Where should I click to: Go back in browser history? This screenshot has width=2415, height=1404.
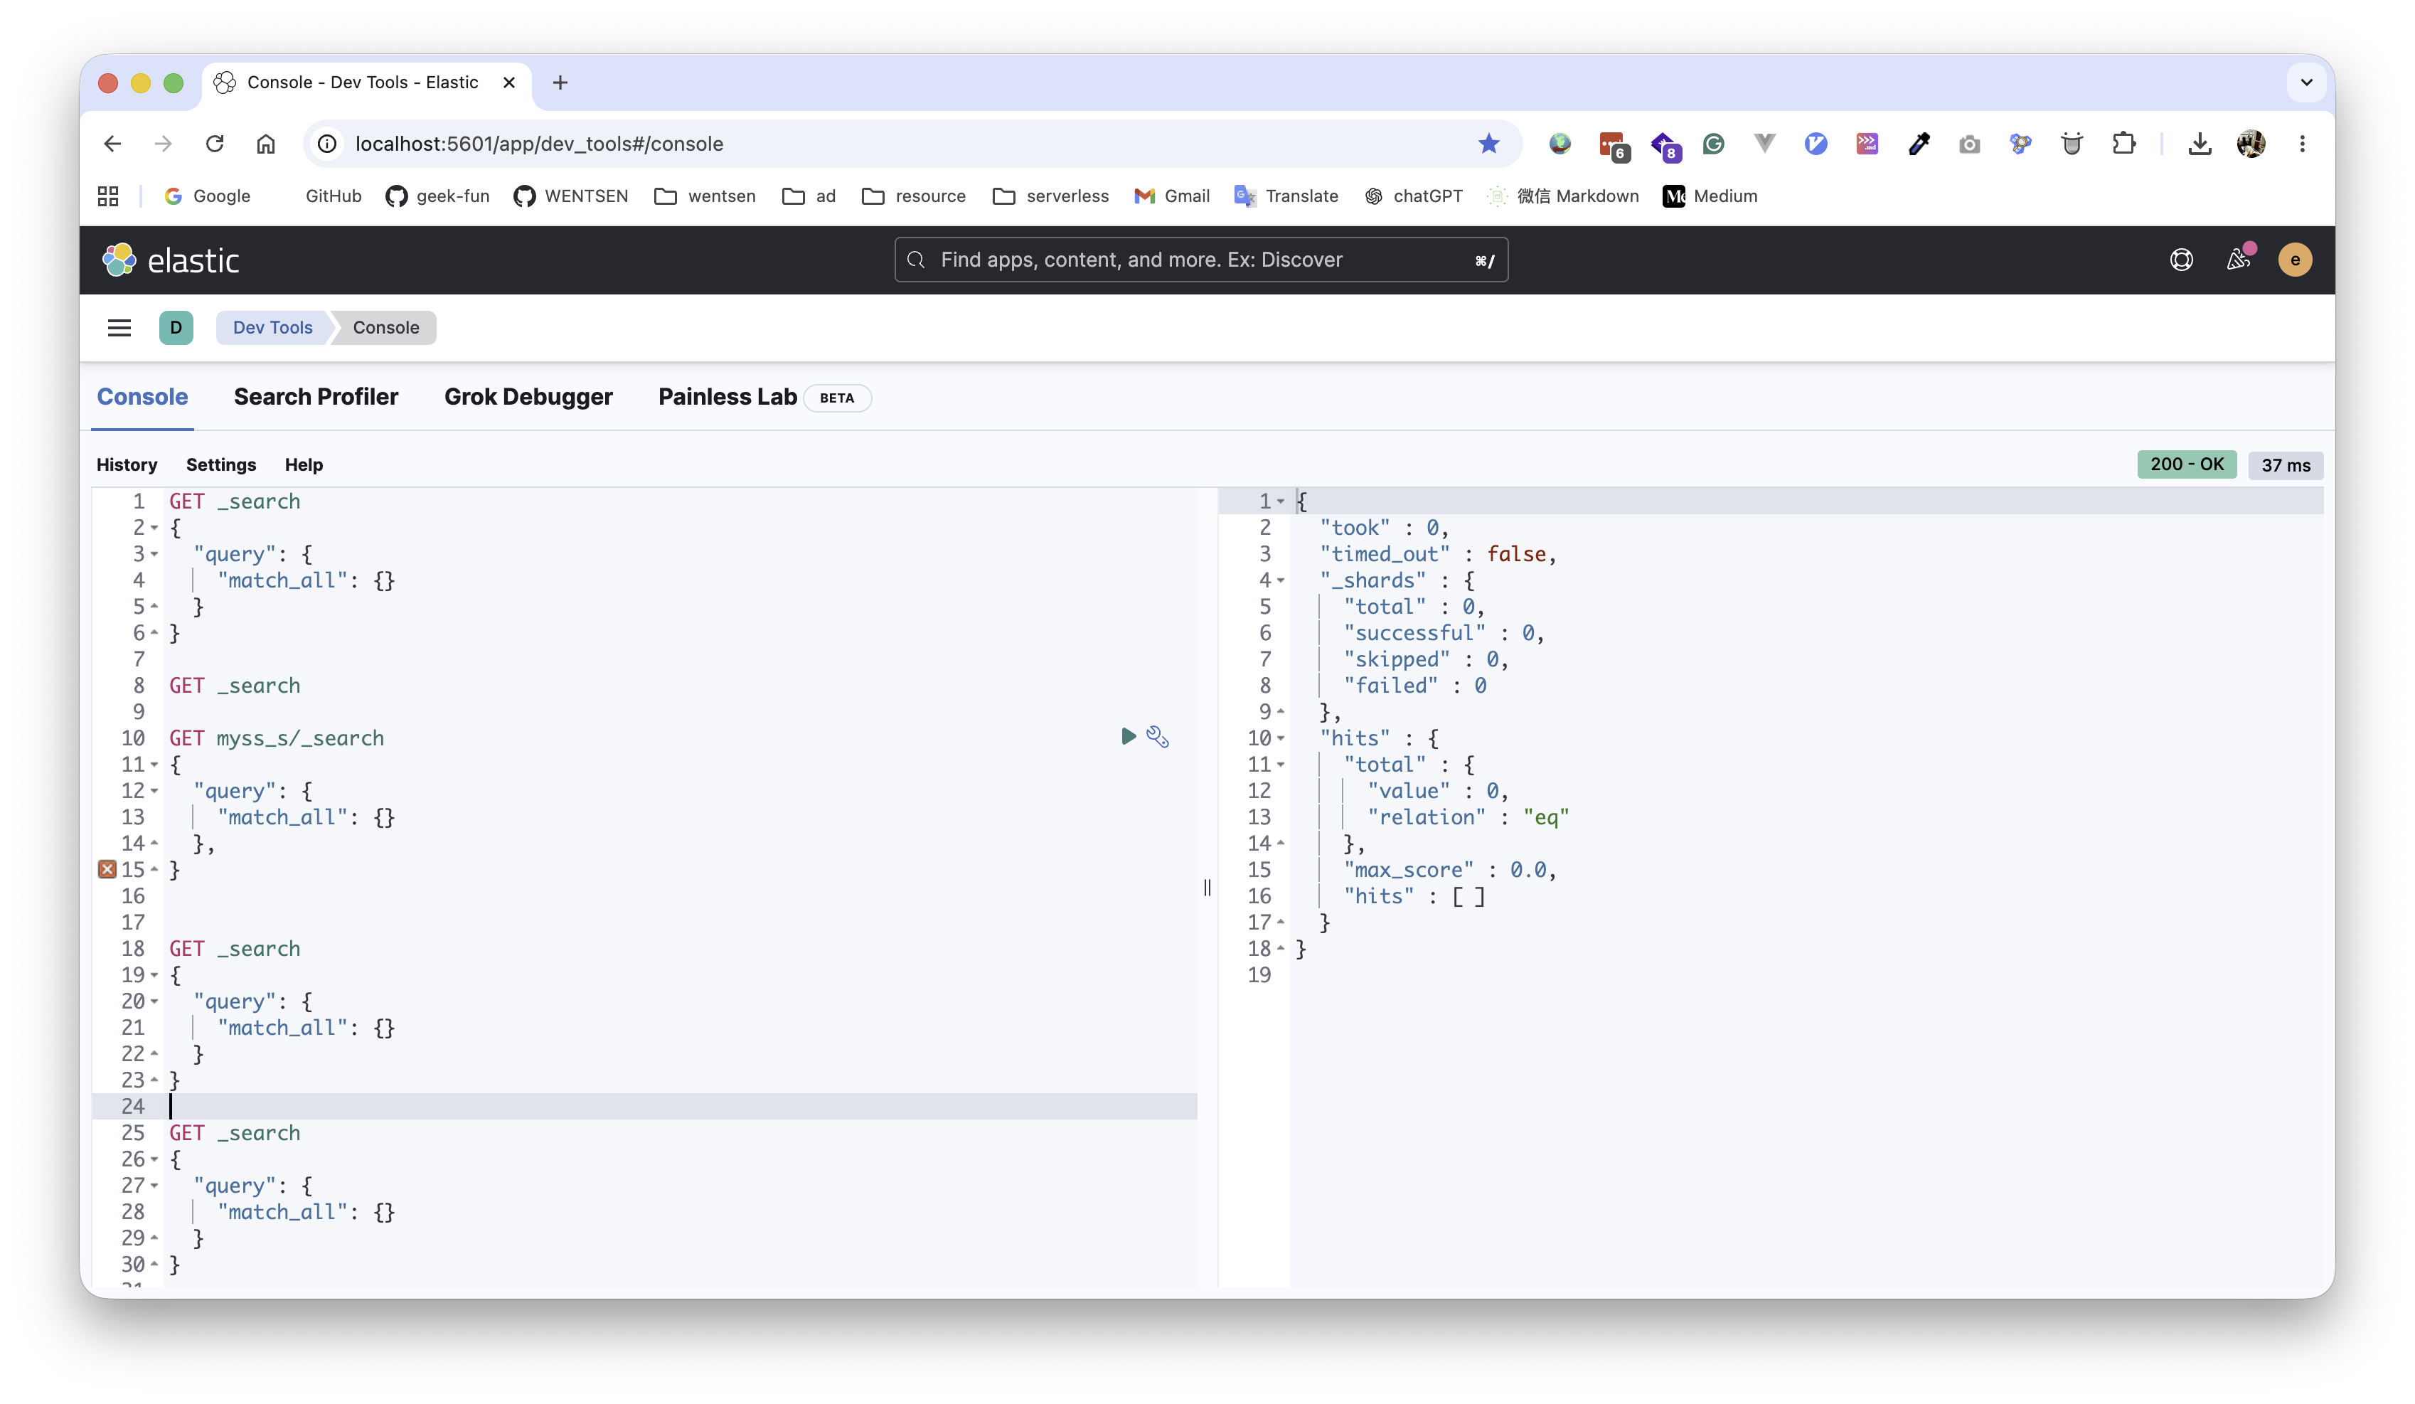click(112, 144)
